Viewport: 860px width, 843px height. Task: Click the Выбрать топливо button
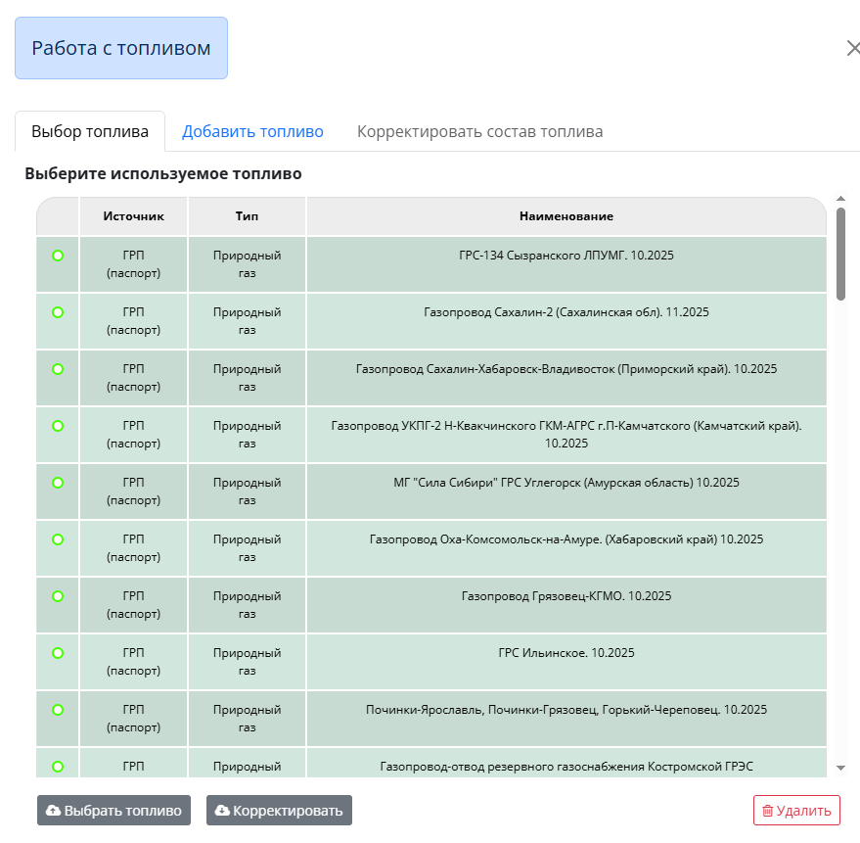[x=114, y=810]
